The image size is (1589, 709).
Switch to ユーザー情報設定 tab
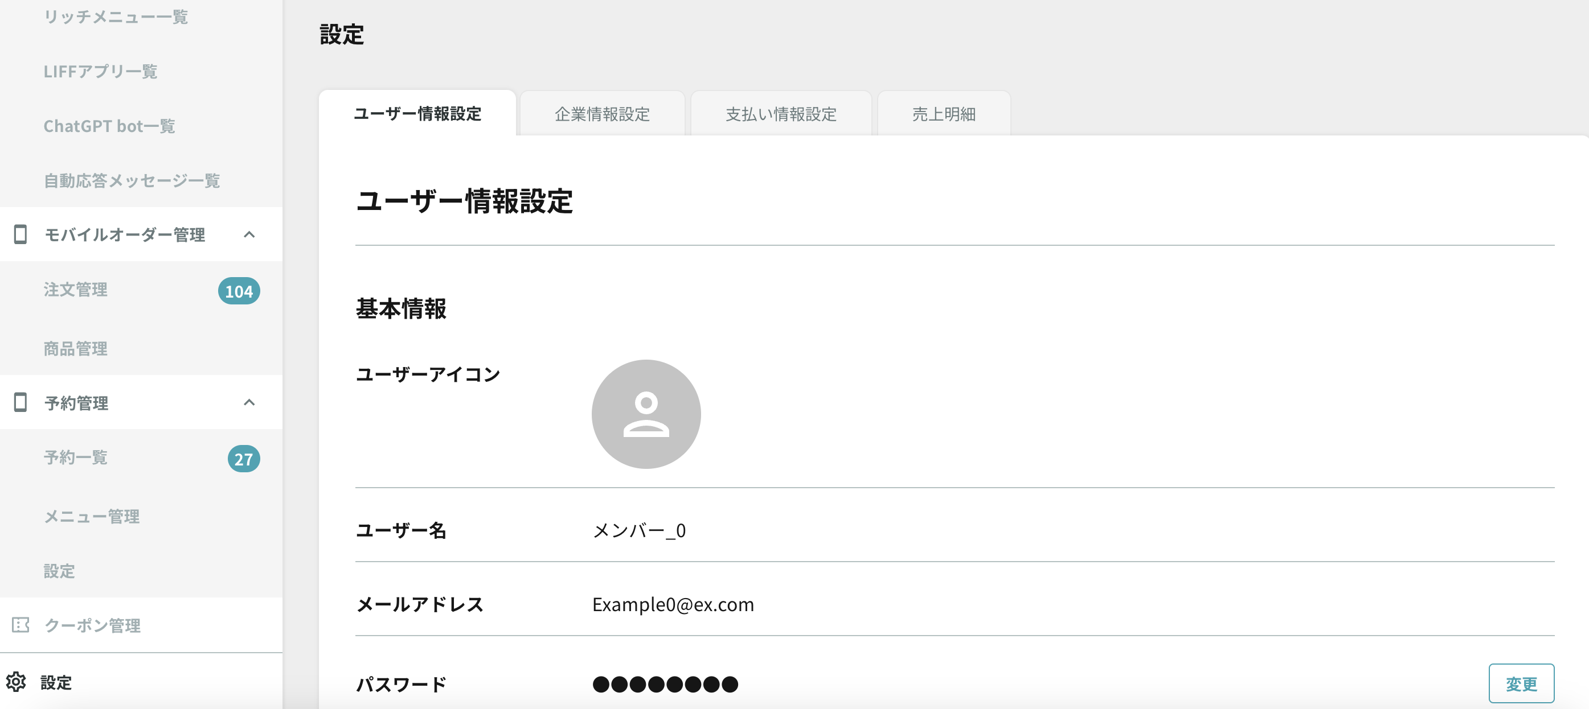[417, 113]
